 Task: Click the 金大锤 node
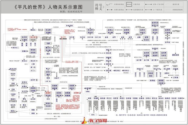pos(139,60)
